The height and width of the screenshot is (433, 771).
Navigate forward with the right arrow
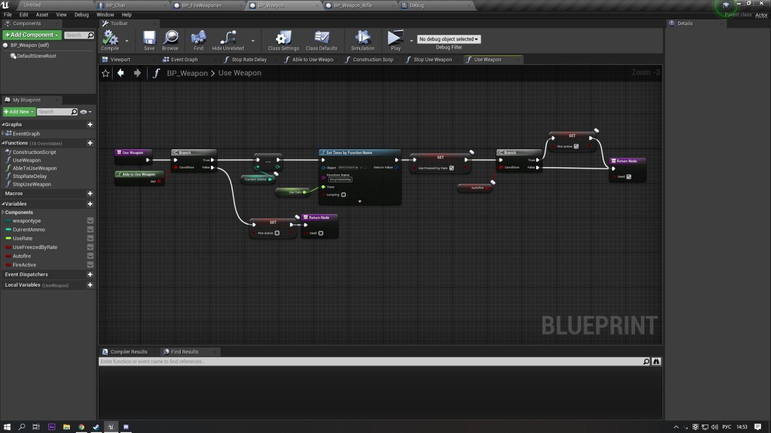137,73
